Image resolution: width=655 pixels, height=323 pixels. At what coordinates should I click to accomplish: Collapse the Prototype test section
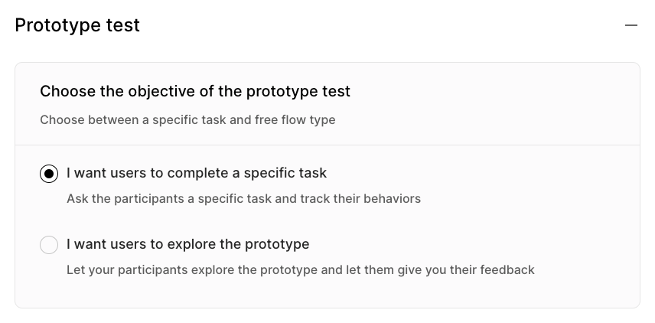pyautogui.click(x=631, y=25)
